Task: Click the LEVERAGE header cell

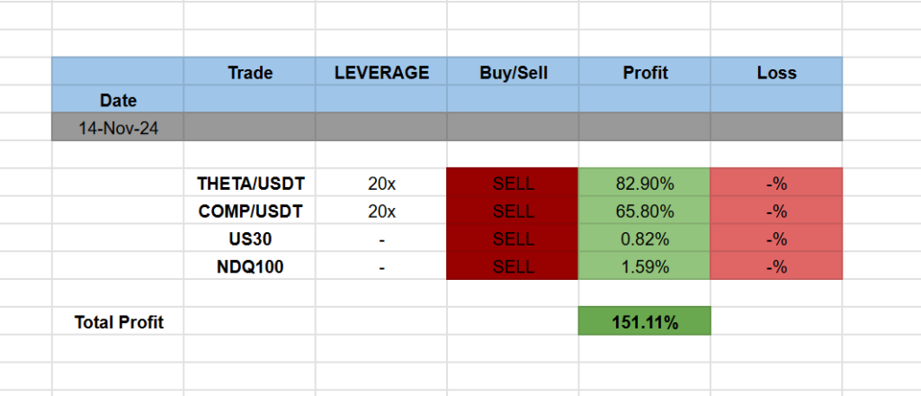Action: tap(381, 73)
